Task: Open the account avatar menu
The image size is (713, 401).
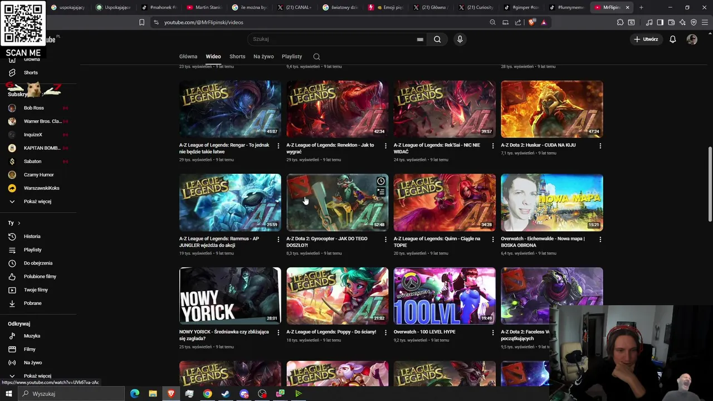Action: (692, 39)
